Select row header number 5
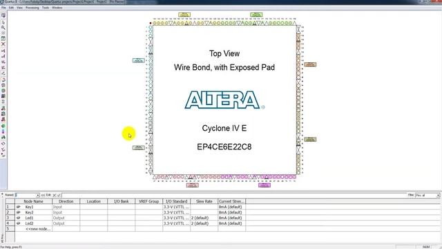This screenshot has height=249, width=442. click(x=10, y=229)
